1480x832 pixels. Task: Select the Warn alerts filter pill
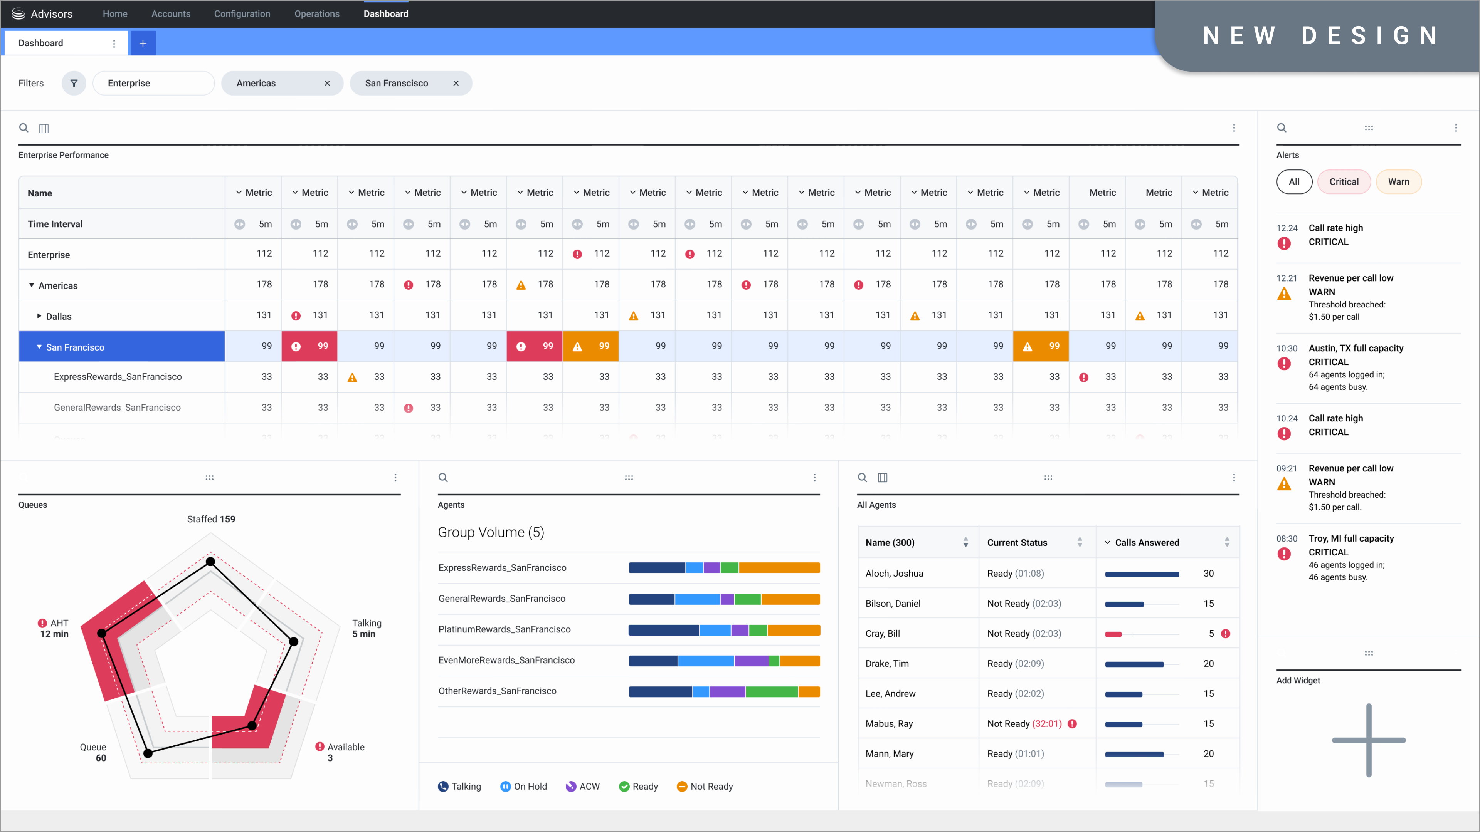point(1398,182)
